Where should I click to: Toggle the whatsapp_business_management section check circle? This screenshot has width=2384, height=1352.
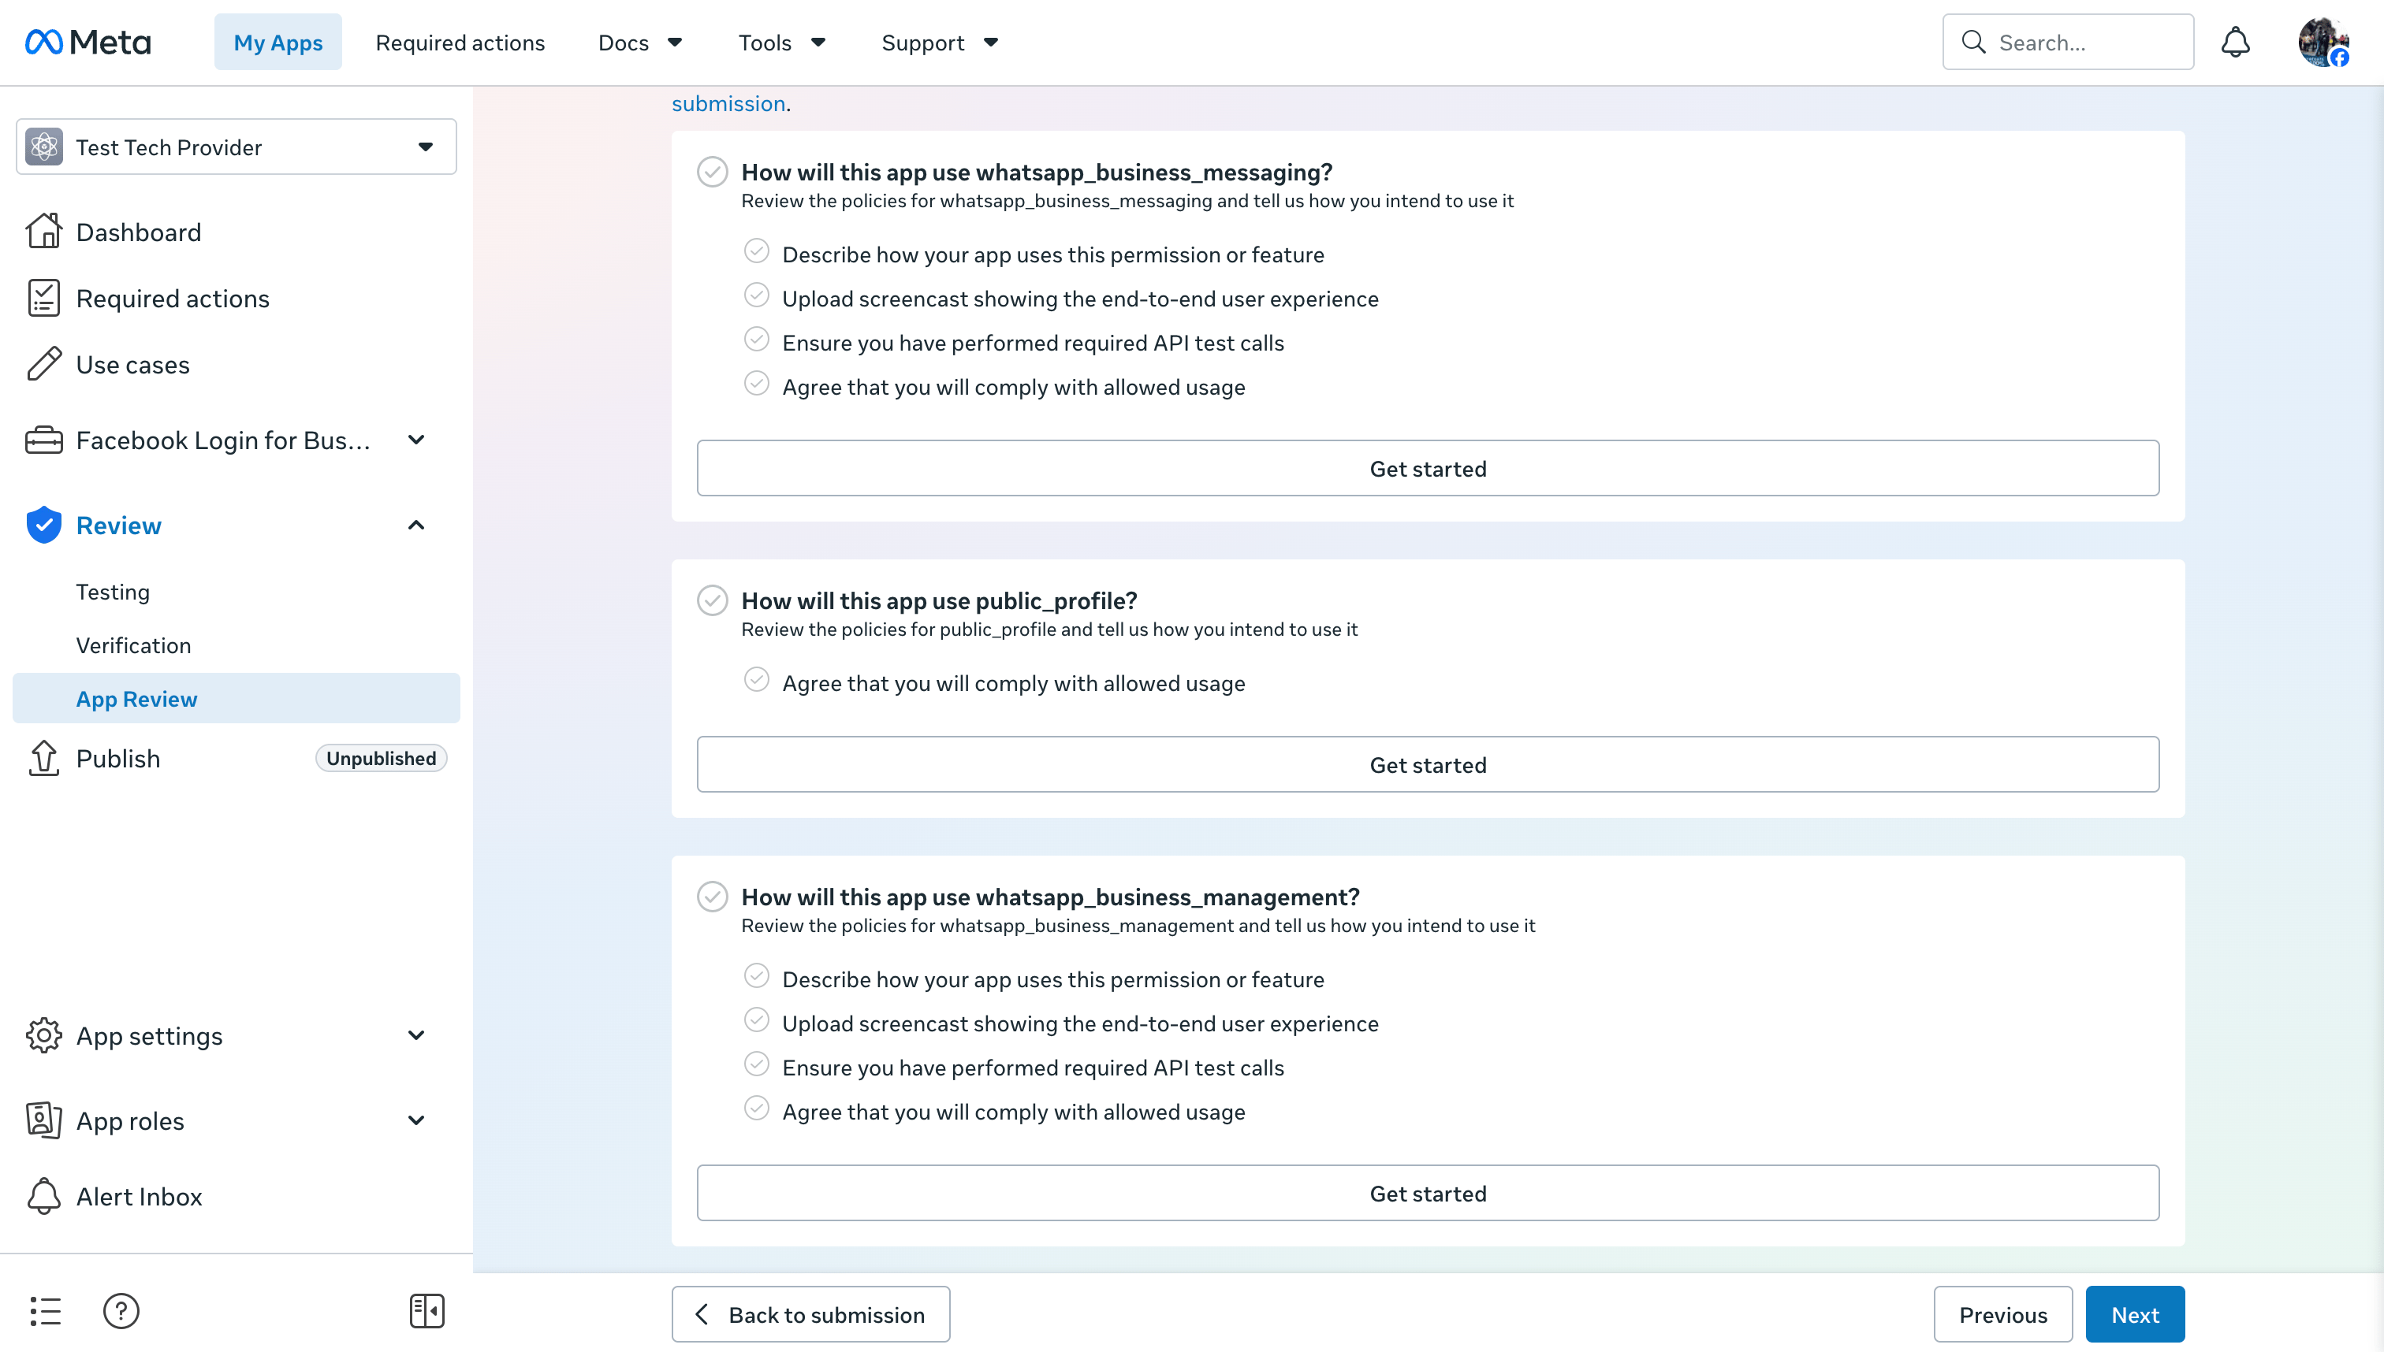point(713,896)
